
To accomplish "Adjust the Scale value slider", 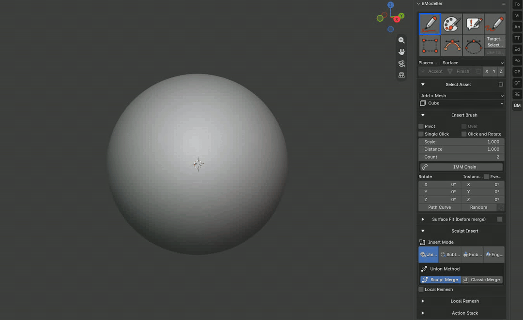I will click(461, 142).
